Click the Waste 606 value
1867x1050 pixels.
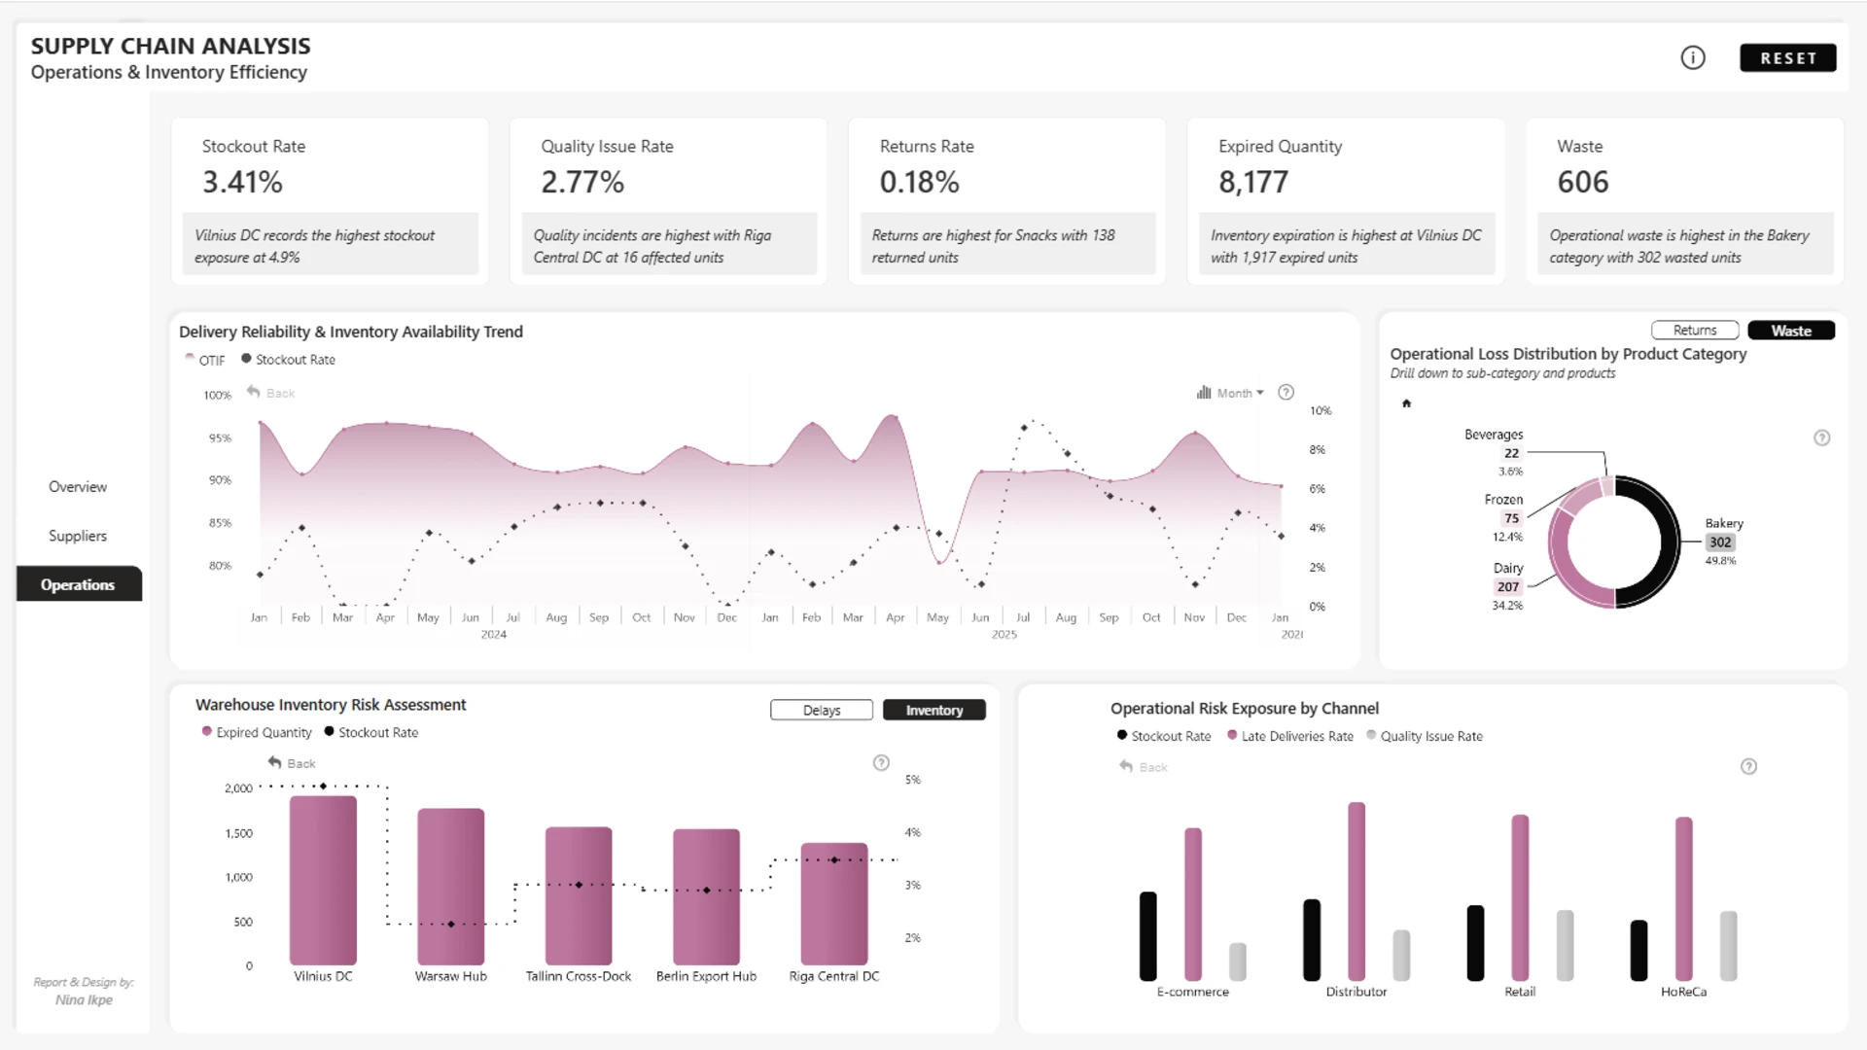1583,182
